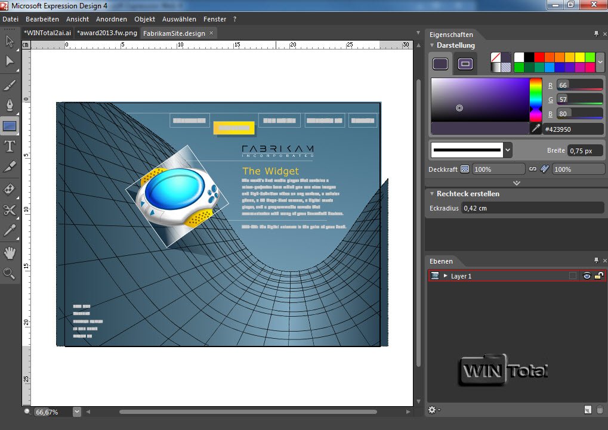Delete layer with trash button
This screenshot has width=608, height=430.
600,410
